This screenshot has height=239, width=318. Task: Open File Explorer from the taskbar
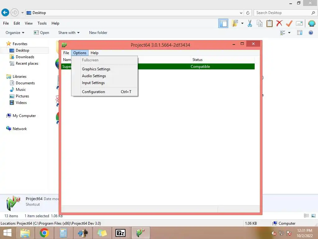pyautogui.click(x=25, y=233)
